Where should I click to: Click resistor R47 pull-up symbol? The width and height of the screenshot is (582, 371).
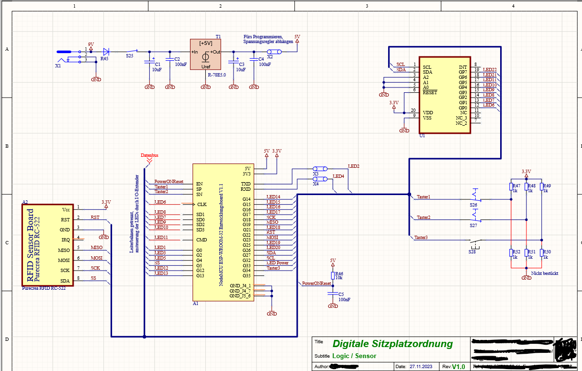[511, 187]
